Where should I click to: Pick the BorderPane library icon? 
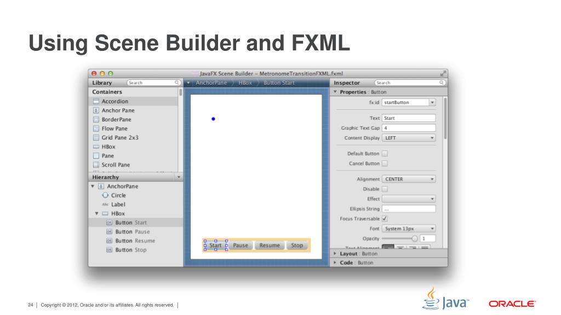pyautogui.click(x=96, y=119)
